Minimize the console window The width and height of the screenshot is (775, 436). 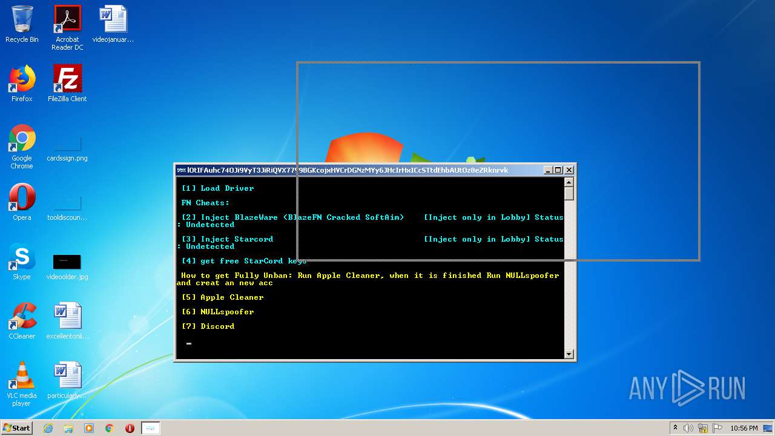(548, 170)
